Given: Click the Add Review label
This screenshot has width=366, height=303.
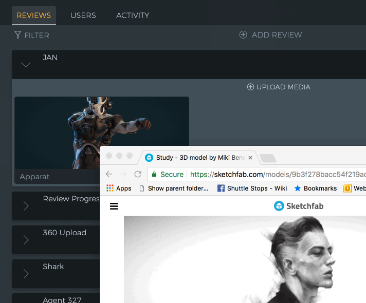Looking at the screenshot, I should (x=277, y=35).
